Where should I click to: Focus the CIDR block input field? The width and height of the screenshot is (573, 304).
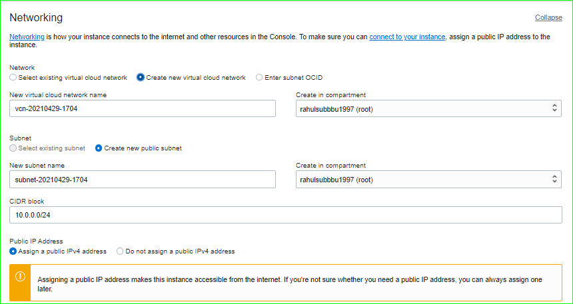[286, 215]
